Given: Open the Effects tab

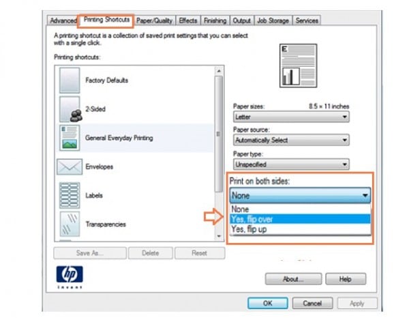Looking at the screenshot, I should tap(188, 20).
